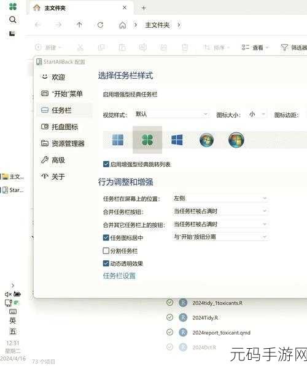Select the green clover start button style
Screen dimensions: 307x366
(x=147, y=140)
